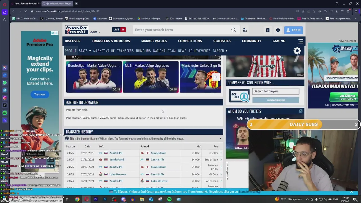Click Opera sidebar home icon
This screenshot has width=361, height=203.
point(5,12)
